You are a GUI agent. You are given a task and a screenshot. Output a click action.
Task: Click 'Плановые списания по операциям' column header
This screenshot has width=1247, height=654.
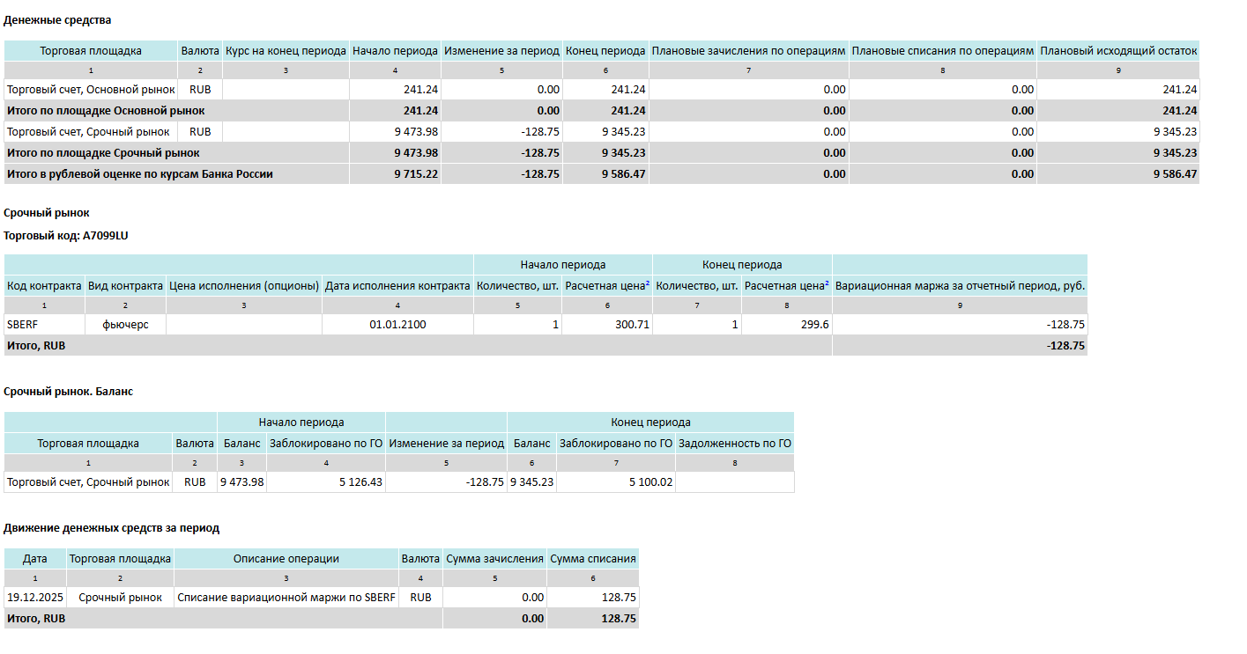[943, 51]
